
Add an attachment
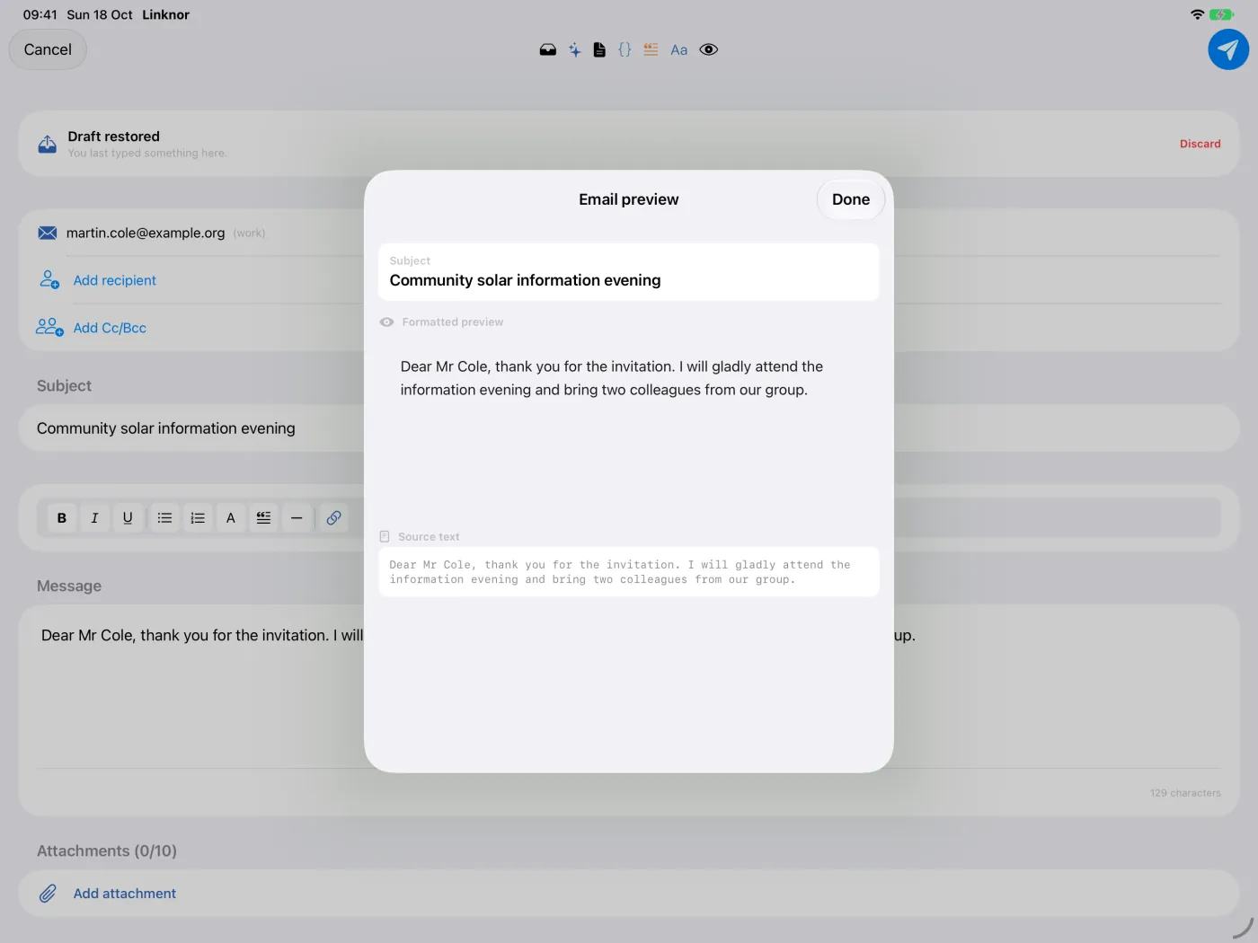click(x=125, y=894)
